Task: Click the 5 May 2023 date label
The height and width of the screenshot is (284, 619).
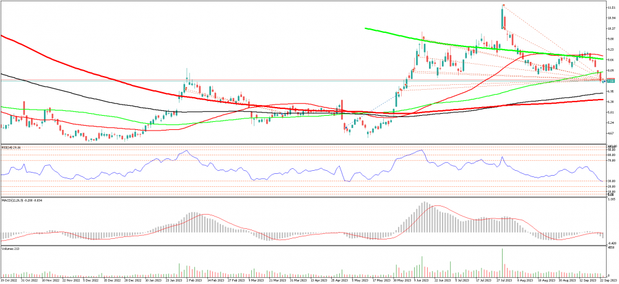Action: 360,280
